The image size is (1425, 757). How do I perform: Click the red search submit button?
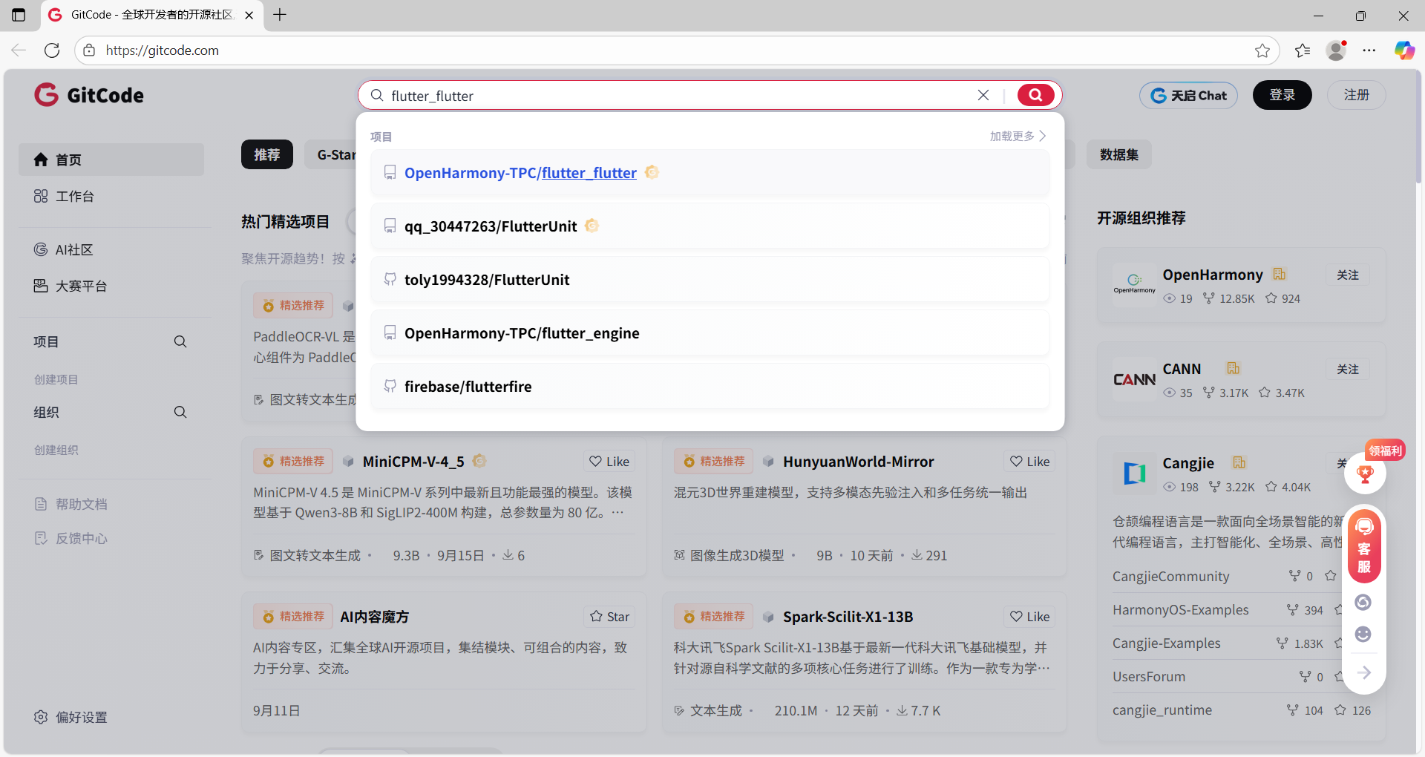(x=1035, y=95)
